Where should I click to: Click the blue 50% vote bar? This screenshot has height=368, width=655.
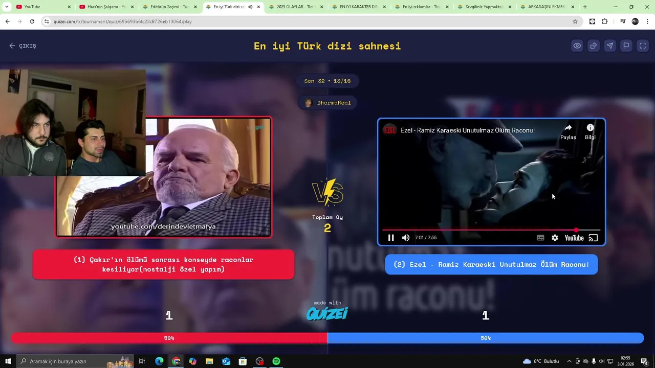[x=486, y=338]
